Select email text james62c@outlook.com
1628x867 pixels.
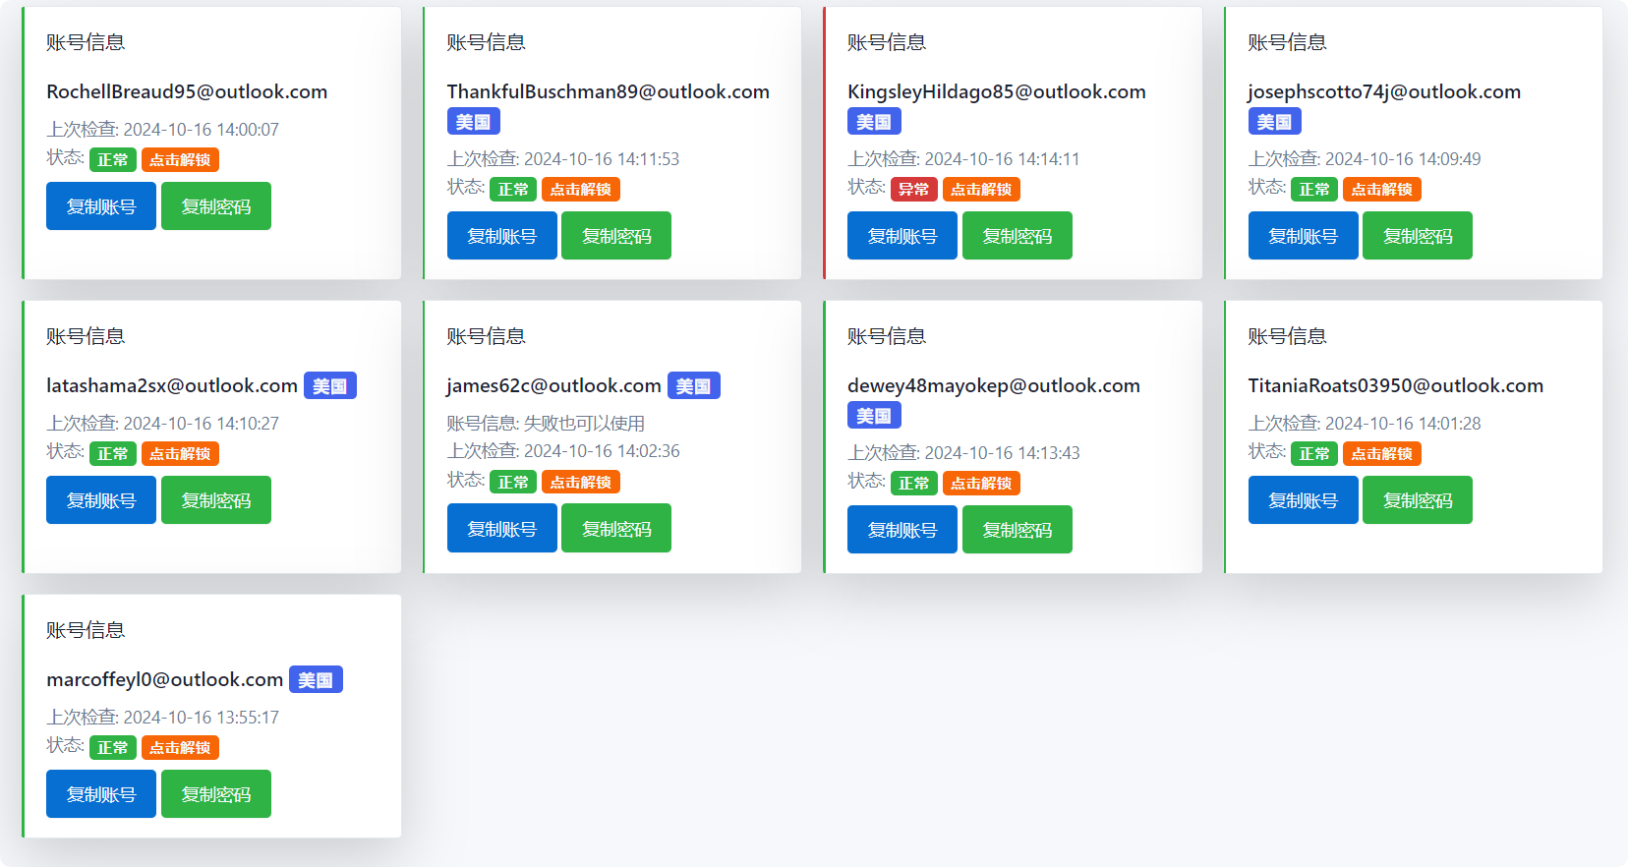[x=554, y=385]
